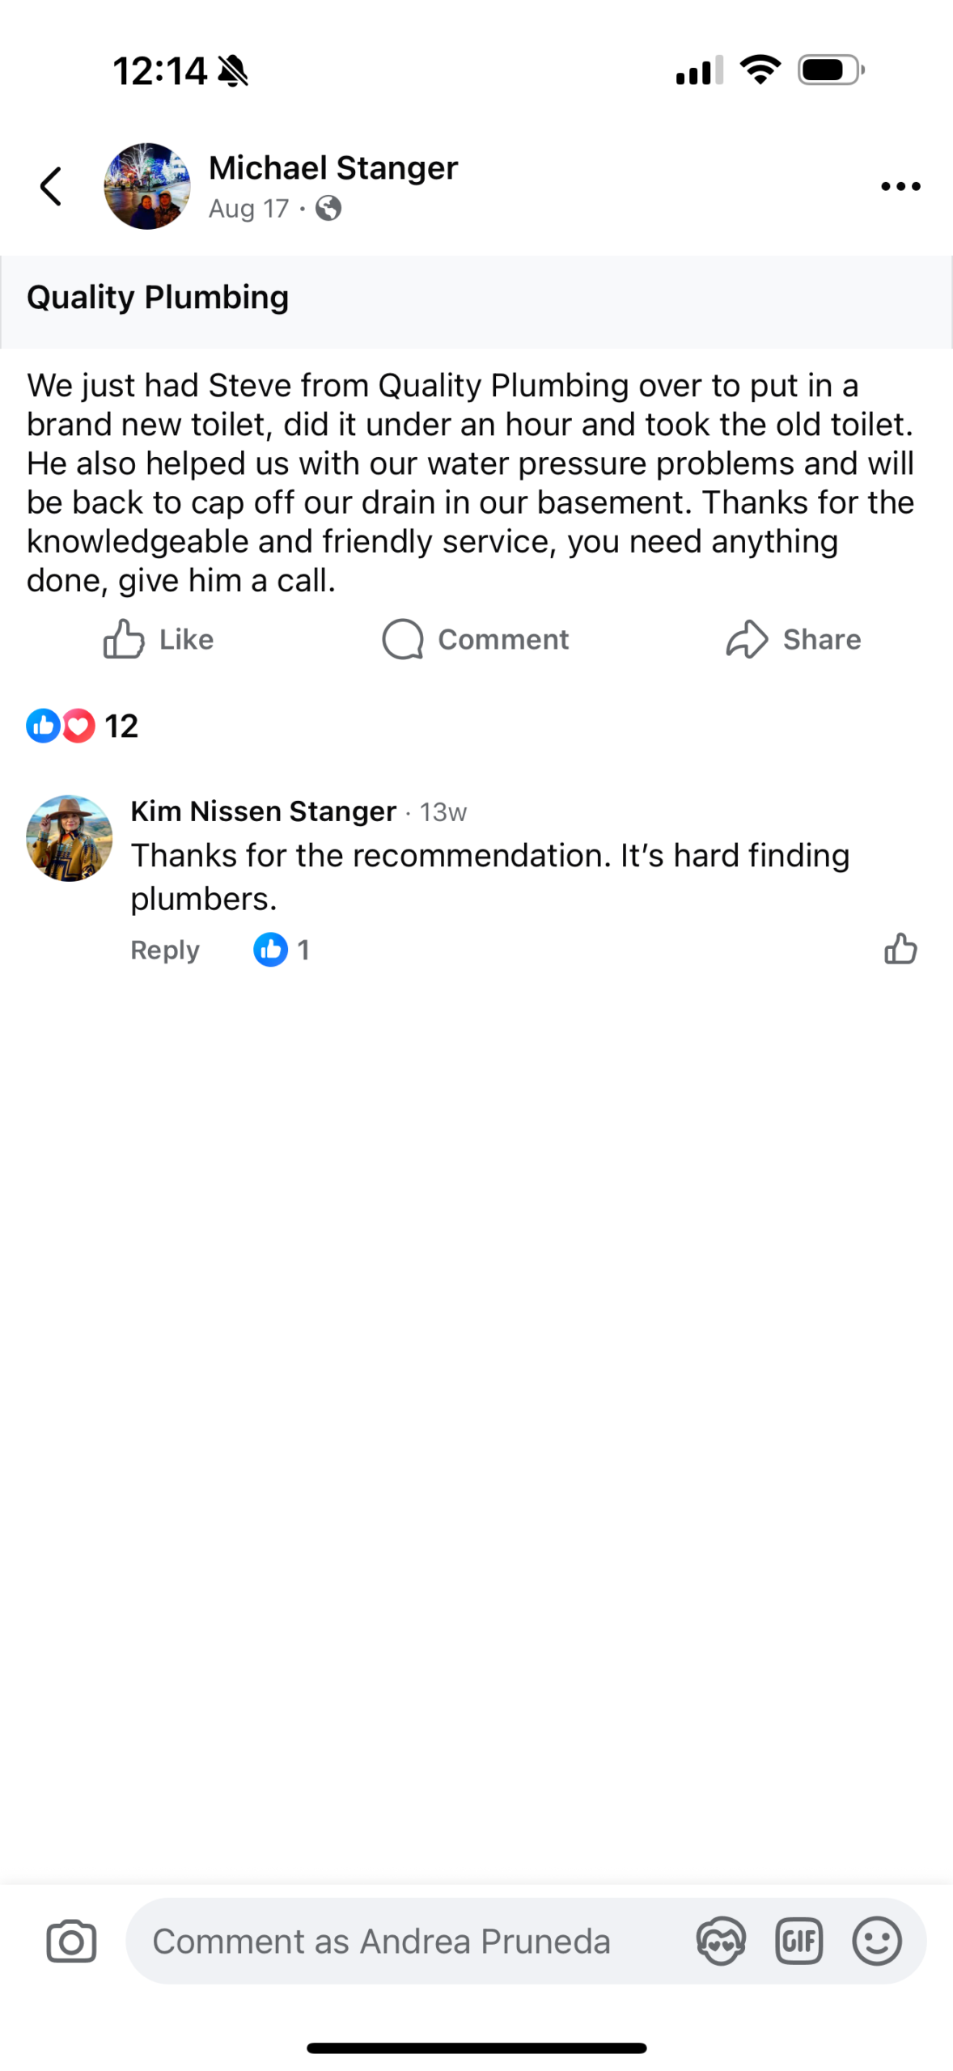Open Michael Stanger's profile picture
953x2071 pixels.
pyautogui.click(x=147, y=187)
